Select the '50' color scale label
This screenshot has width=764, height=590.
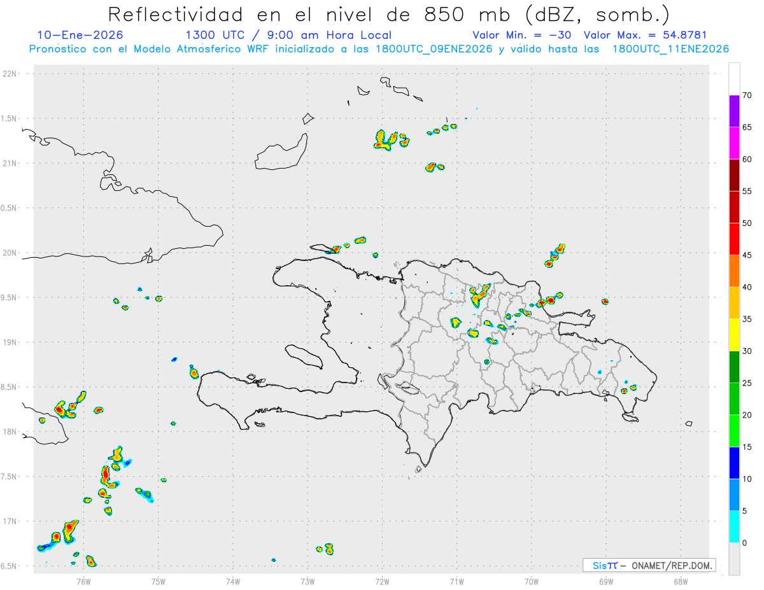747,223
